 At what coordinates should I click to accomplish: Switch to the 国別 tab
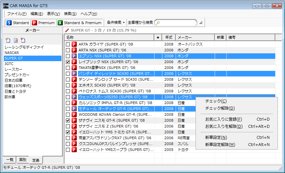(23, 160)
